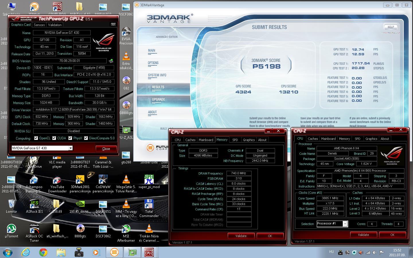Open the Mainboard tab in CPU-Z CPU window
413x258 pixels.
pos(328,139)
